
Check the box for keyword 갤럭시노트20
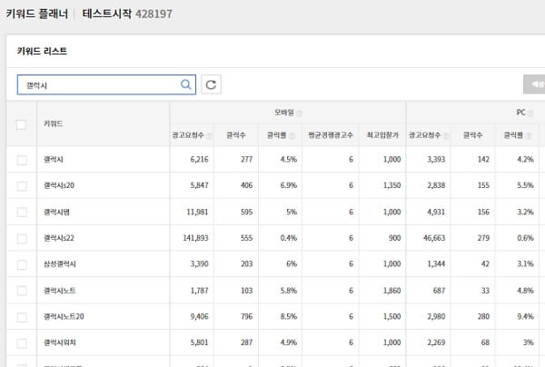pos(22,317)
